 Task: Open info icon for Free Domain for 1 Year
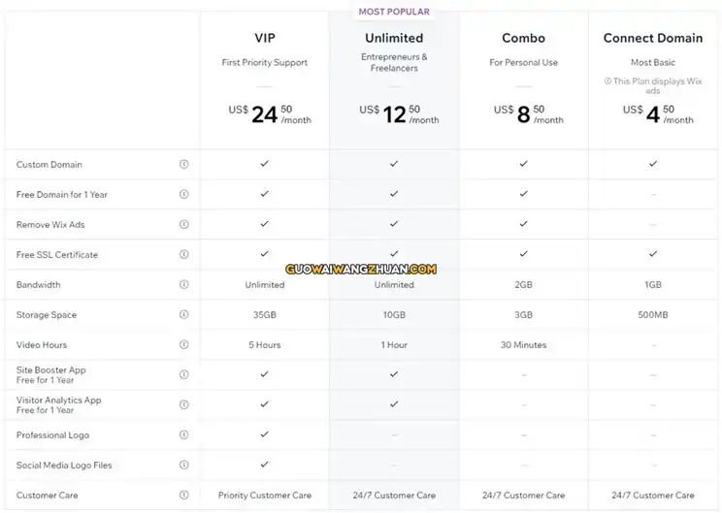pyautogui.click(x=183, y=194)
